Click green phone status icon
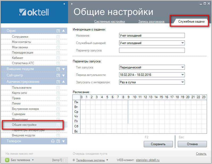 (x=7, y=160)
